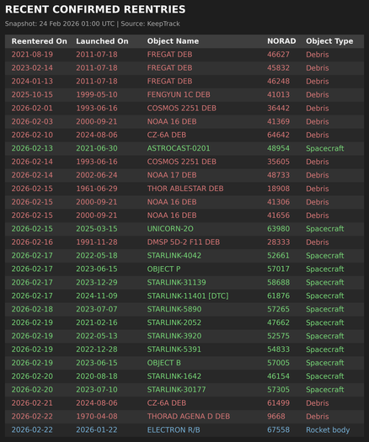
Task: Click the STARLINK-11401 [DTC] object name
Action: pos(188,296)
